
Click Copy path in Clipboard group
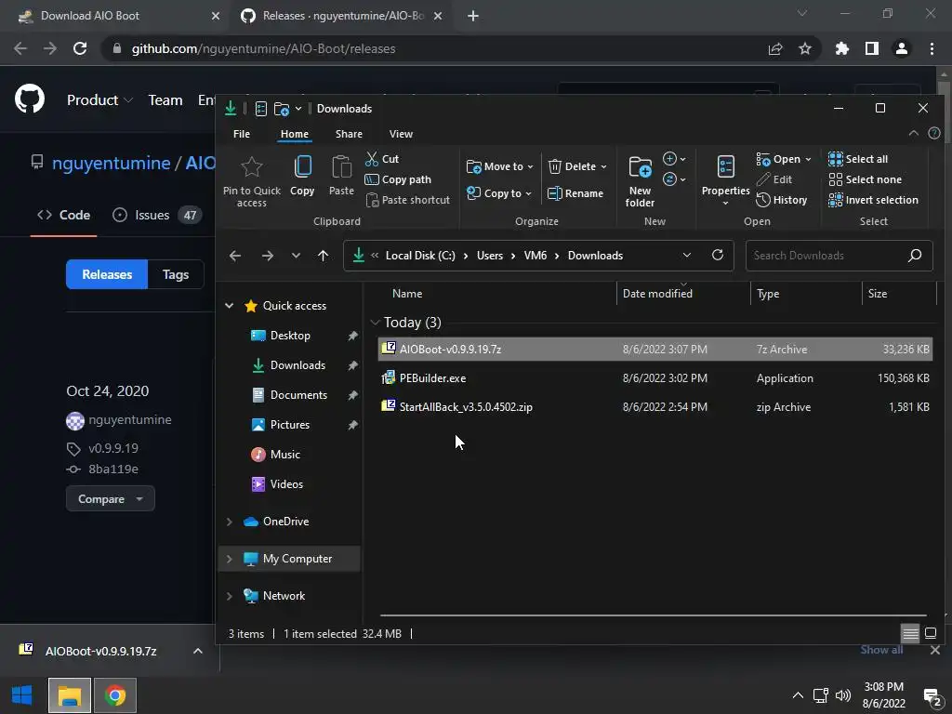point(398,179)
